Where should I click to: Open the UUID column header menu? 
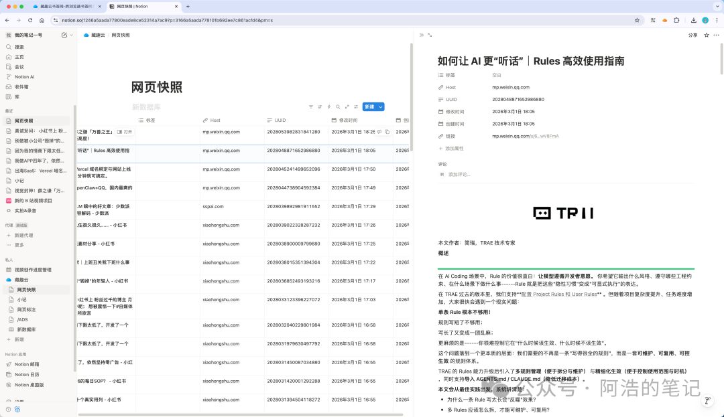pyautogui.click(x=276, y=120)
